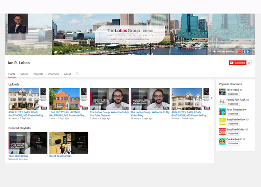Open BuzzFeedVideo channel name link
The image size is (261, 187).
235,129
